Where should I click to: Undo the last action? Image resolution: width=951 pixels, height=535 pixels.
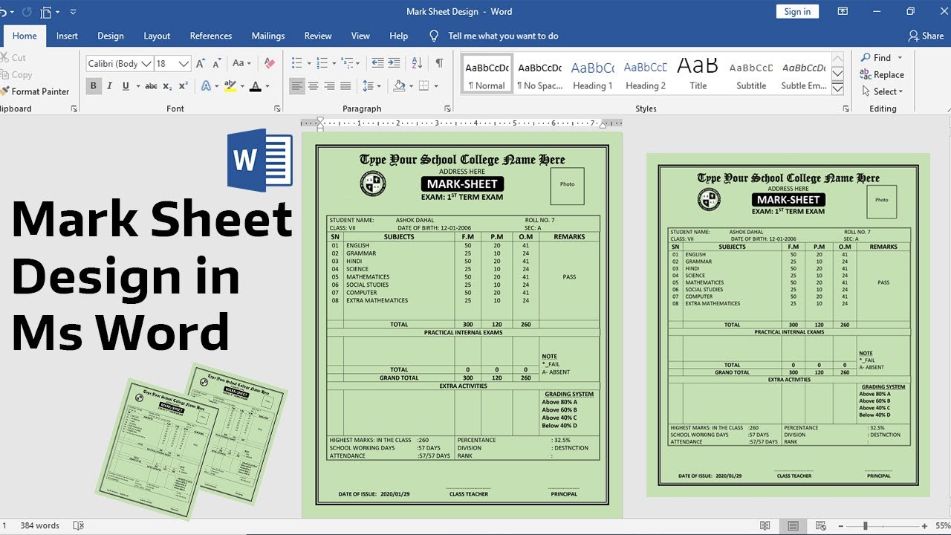[4, 12]
